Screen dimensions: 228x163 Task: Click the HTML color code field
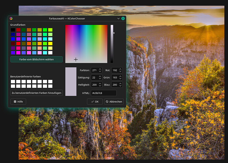(x=103, y=93)
